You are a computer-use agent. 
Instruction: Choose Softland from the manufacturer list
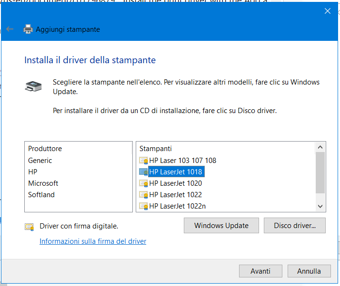(x=41, y=195)
